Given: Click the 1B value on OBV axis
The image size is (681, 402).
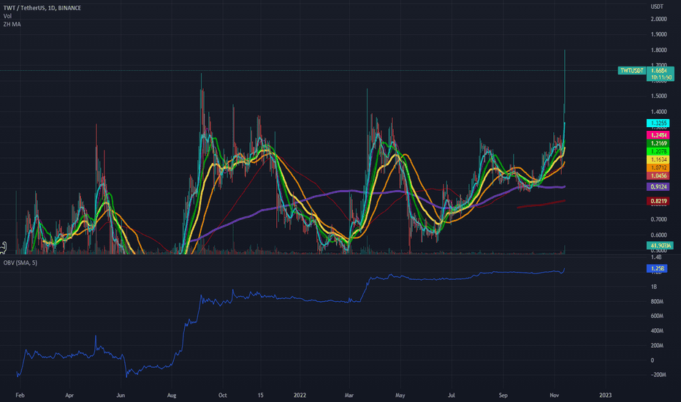Looking at the screenshot, I should tap(654, 287).
